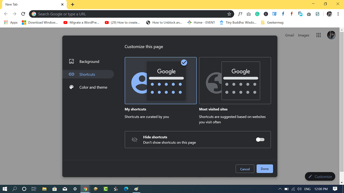Select the Background section

click(x=88, y=61)
